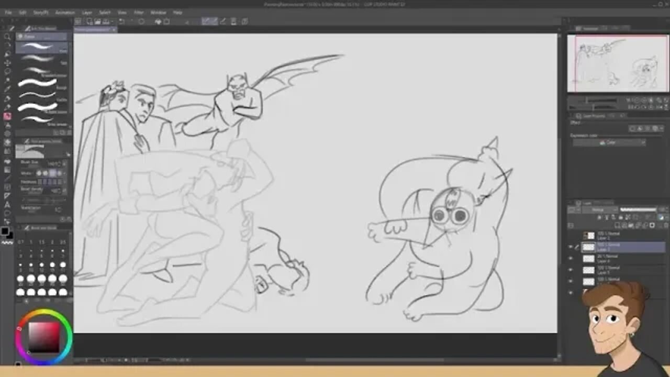Select the Hard eraser sub tool
Image resolution: width=670 pixels, height=377 pixels.
pyautogui.click(x=42, y=48)
